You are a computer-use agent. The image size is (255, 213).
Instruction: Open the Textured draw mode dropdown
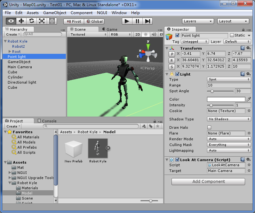(88, 34)
